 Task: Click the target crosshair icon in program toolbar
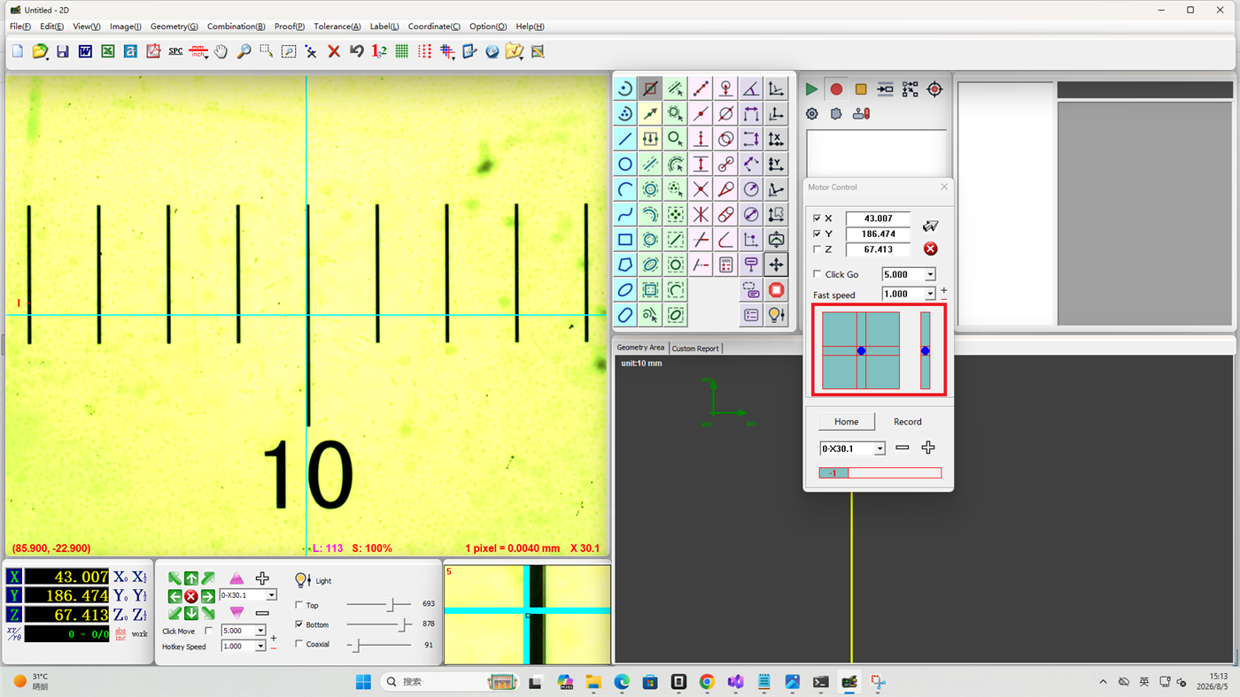(934, 89)
